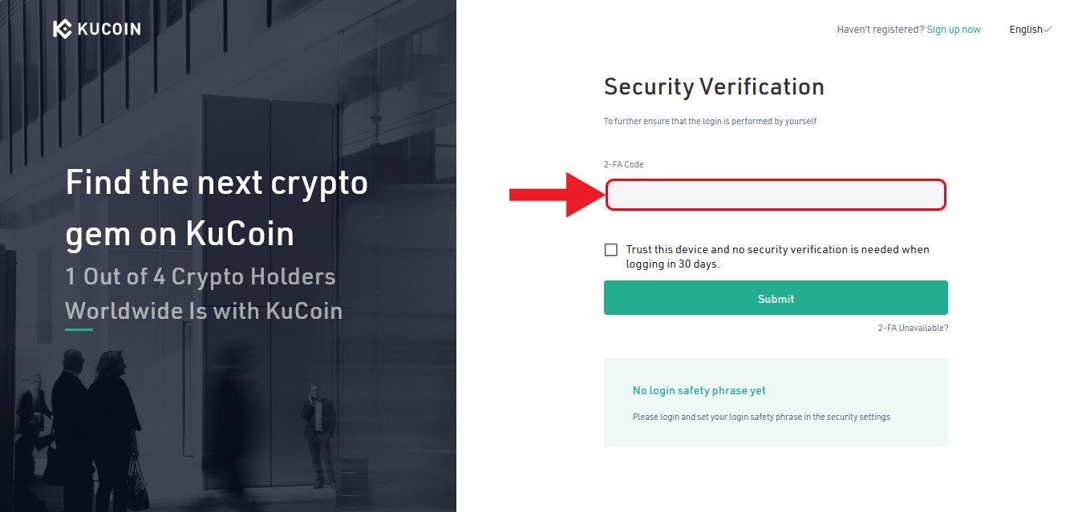Open Sign up now registration link
The width and height of the screenshot is (1082, 512).
(x=954, y=29)
